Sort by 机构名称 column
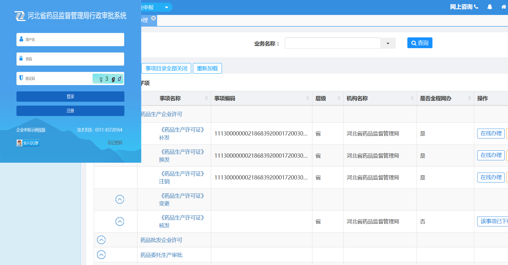 380,98
